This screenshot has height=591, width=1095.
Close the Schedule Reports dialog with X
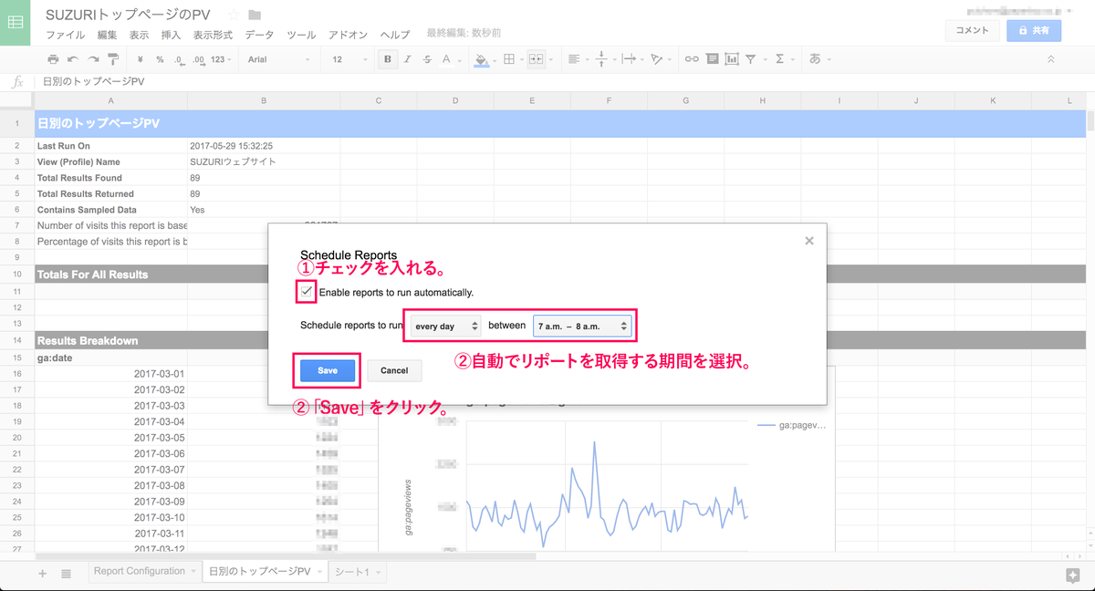click(808, 241)
